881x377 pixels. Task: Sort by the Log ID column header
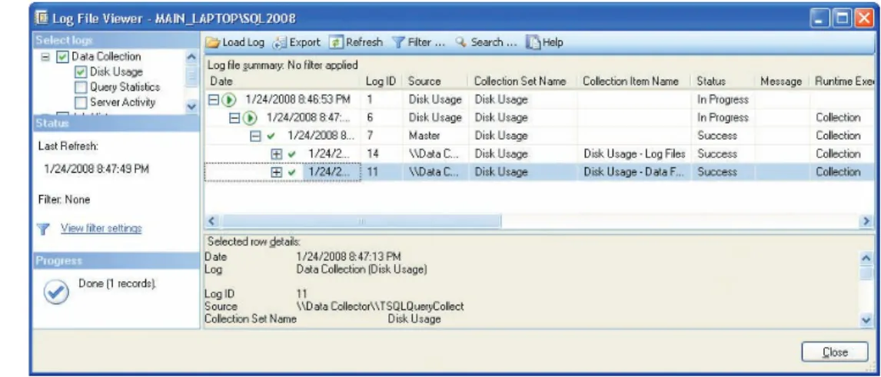pyautogui.click(x=381, y=81)
